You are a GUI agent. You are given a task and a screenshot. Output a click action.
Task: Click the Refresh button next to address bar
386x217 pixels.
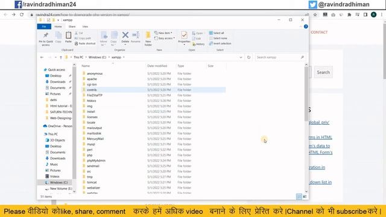[248, 57]
